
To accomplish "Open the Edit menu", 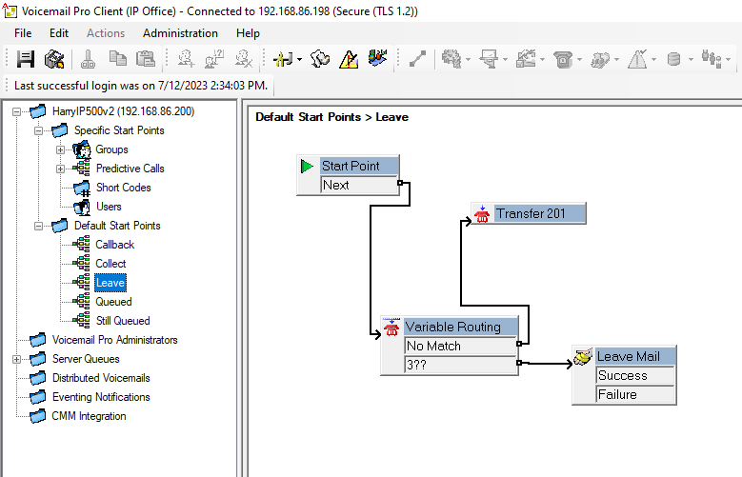I will coord(59,33).
